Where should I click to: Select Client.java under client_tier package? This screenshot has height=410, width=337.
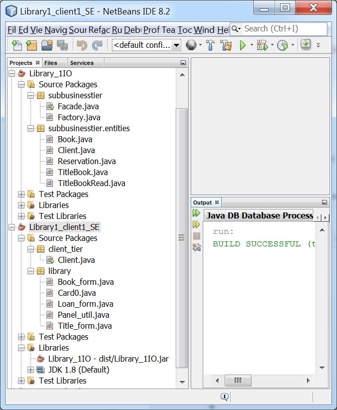coord(76,260)
